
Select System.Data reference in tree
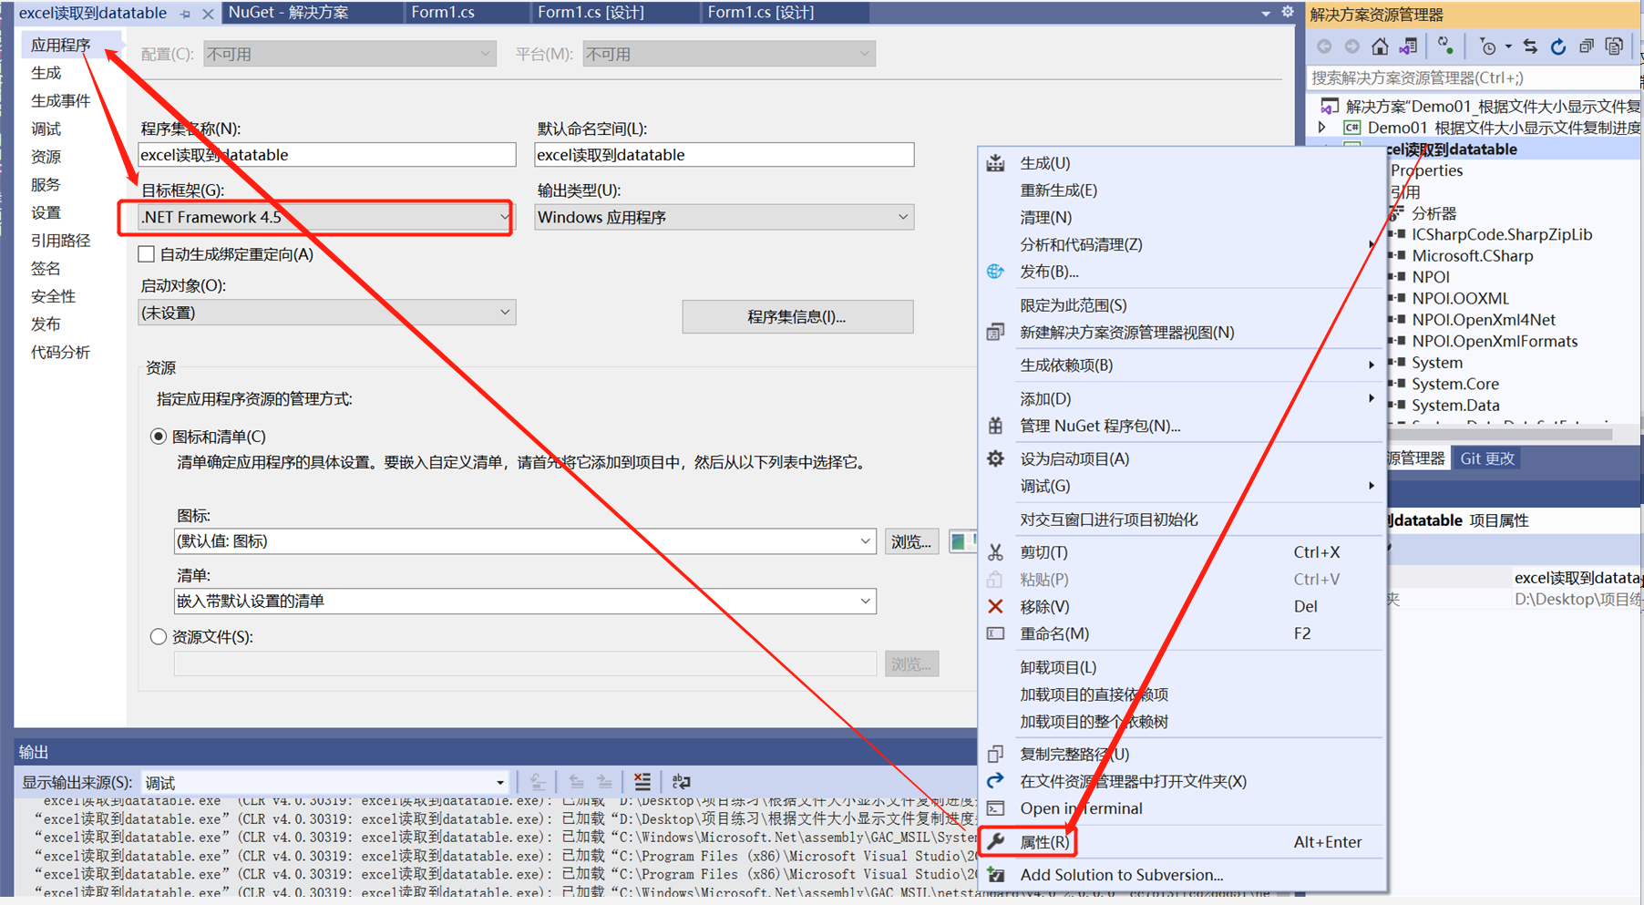tap(1455, 406)
